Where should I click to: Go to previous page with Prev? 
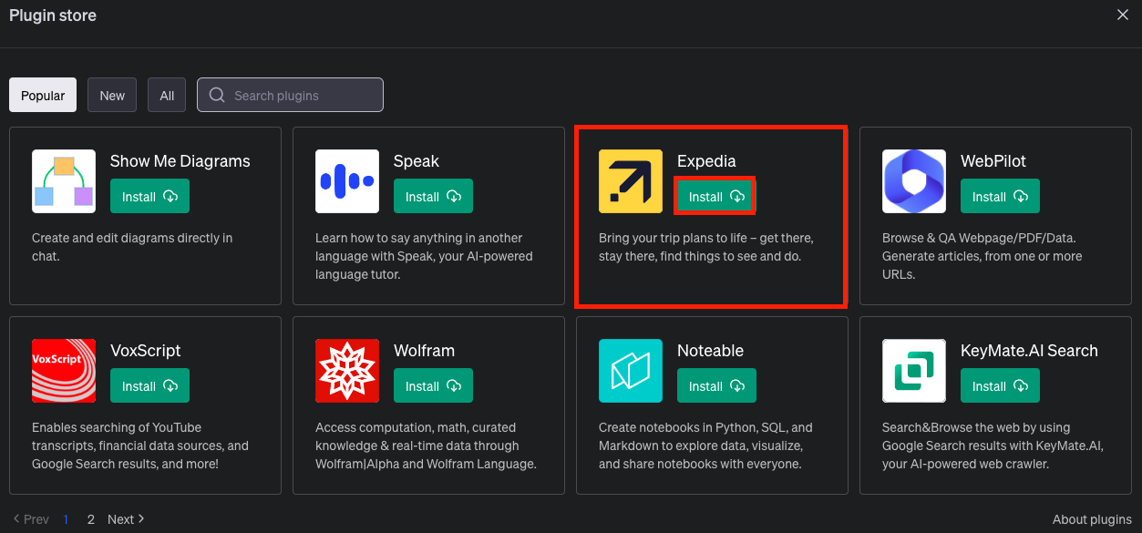(x=31, y=519)
